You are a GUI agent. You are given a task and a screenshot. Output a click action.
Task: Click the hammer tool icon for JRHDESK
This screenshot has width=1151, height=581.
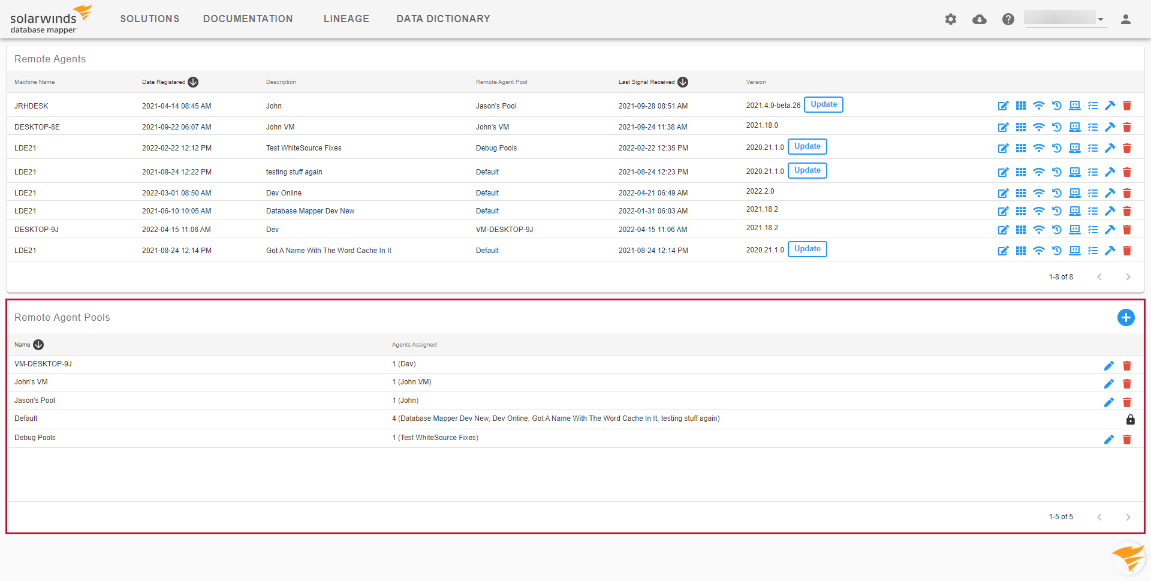click(1110, 106)
